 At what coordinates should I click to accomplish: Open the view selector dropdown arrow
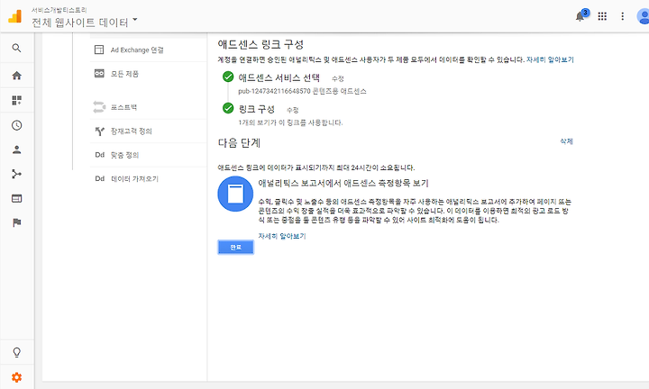click(135, 20)
